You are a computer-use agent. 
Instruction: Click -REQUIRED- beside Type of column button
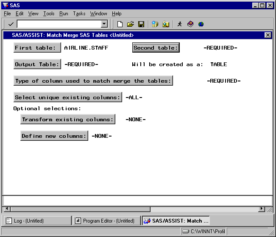click(x=224, y=81)
